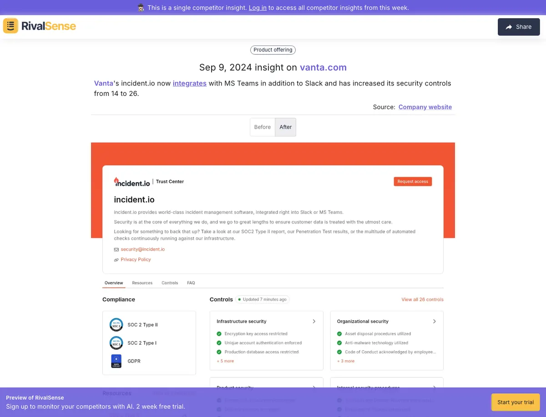The image size is (546, 417).
Task: Click green check for Code of Conduct acknowledged
Action: [339, 352]
